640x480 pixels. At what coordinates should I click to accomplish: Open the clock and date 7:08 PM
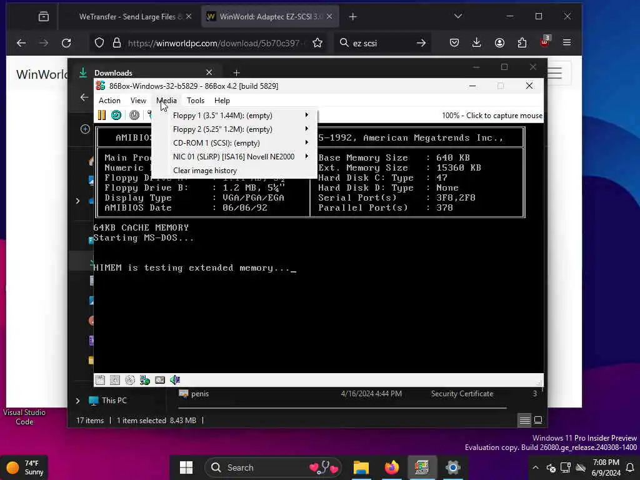[x=606, y=467]
